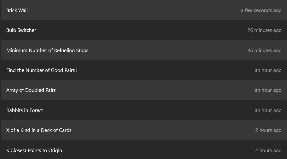This screenshot has height=159, width=287.
Task: Click the 'a few seconds ago' timestamp
Action: [x=261, y=10]
